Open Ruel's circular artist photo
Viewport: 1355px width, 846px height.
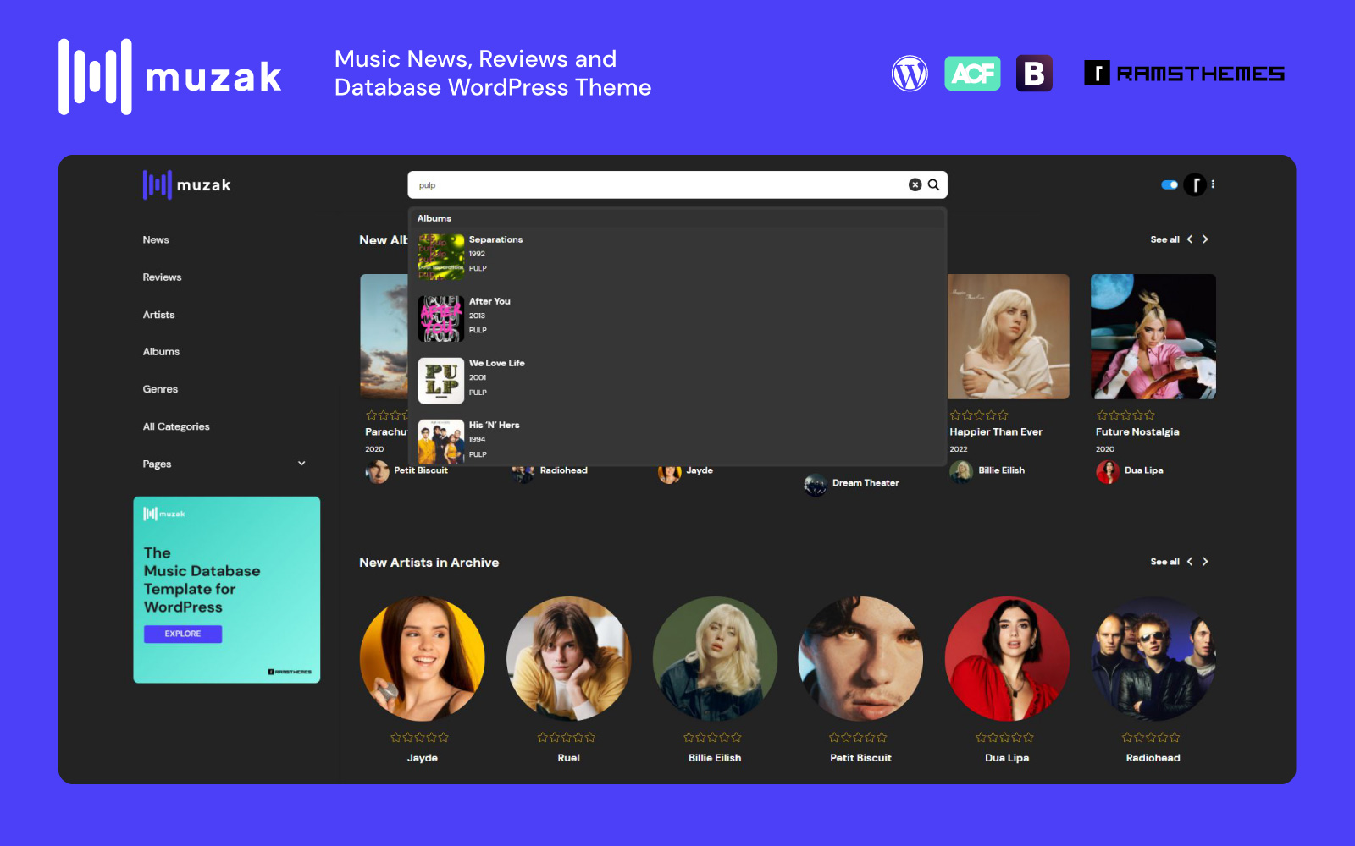[569, 659]
